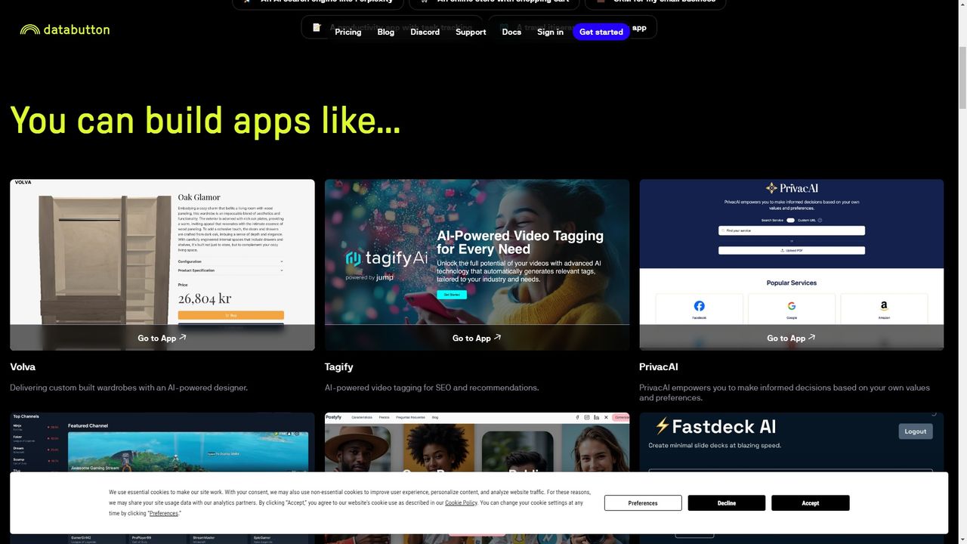Open the Pricing page
This screenshot has width=967, height=544.
click(x=348, y=32)
